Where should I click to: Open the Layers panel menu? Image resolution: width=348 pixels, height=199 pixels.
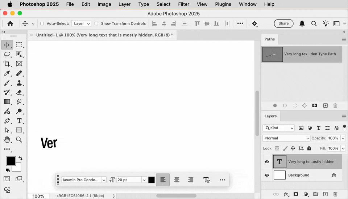344,116
